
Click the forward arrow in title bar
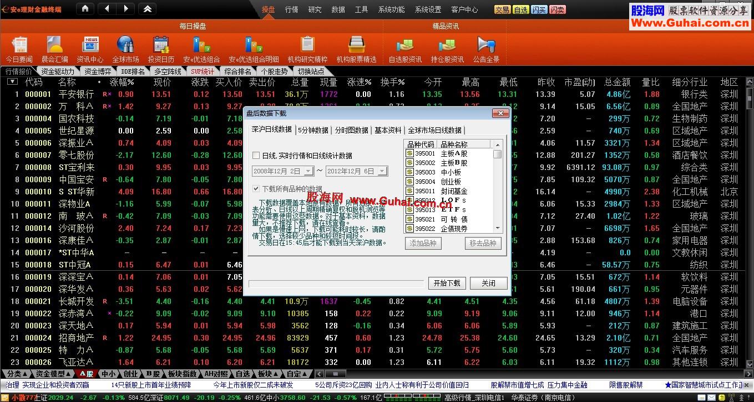[126, 8]
